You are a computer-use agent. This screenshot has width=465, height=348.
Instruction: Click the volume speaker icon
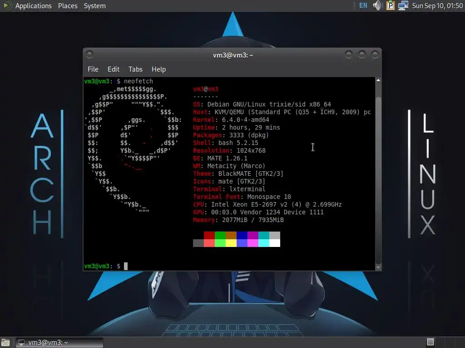(x=377, y=5)
